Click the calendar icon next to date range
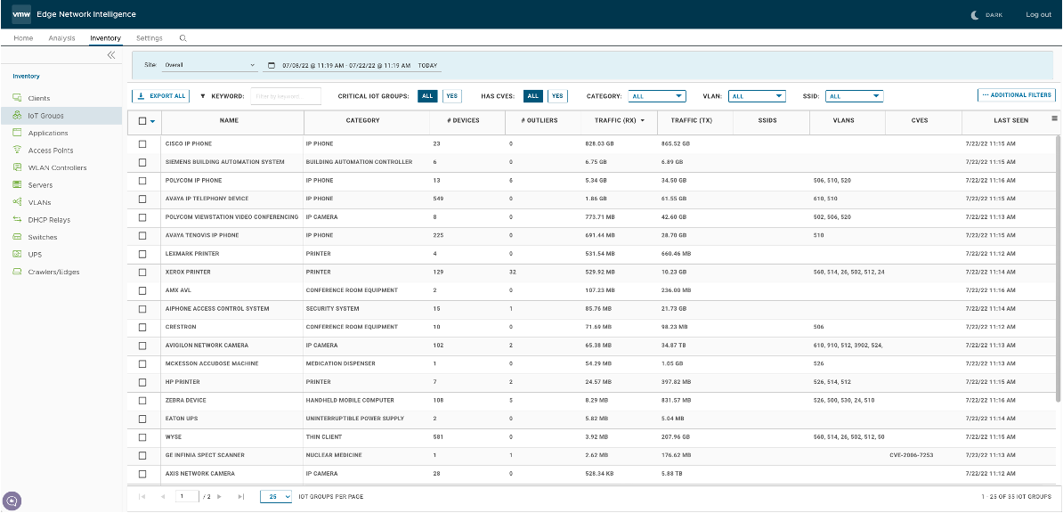 [x=271, y=65]
